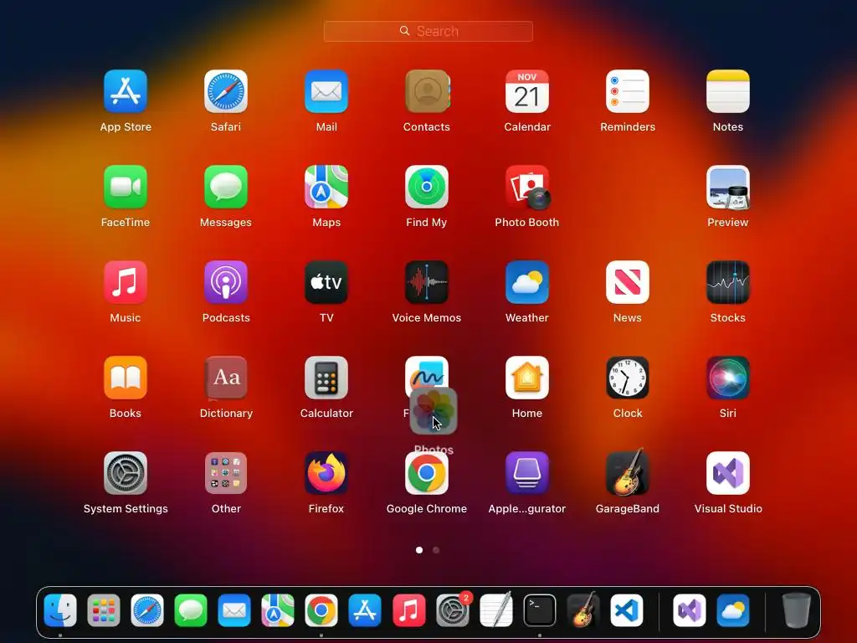Open Safari from the Dock
The height and width of the screenshot is (643, 857).
(x=147, y=610)
